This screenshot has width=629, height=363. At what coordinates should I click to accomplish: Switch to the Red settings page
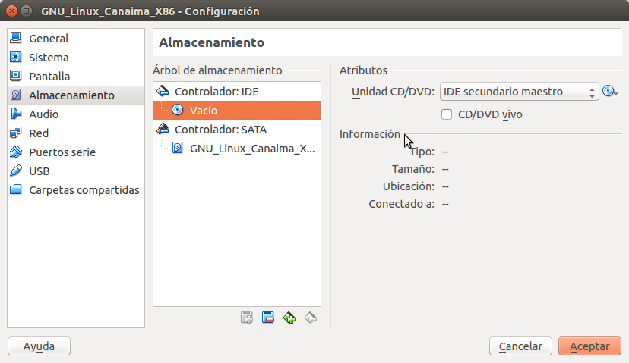[x=39, y=133]
